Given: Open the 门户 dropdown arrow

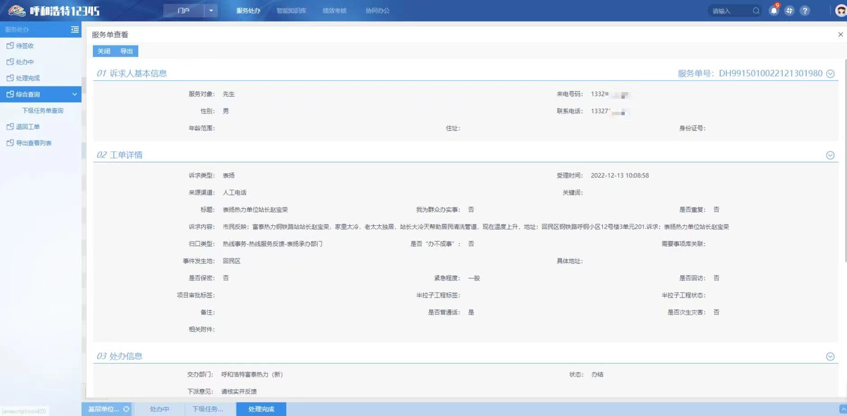Looking at the screenshot, I should 211,10.
